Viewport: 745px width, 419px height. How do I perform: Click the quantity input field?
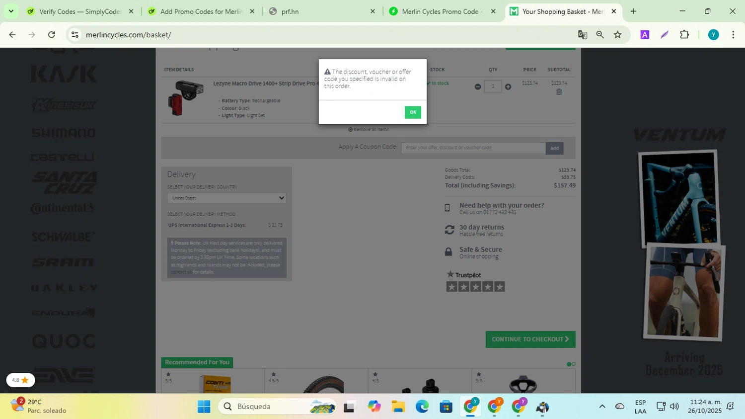click(x=493, y=86)
